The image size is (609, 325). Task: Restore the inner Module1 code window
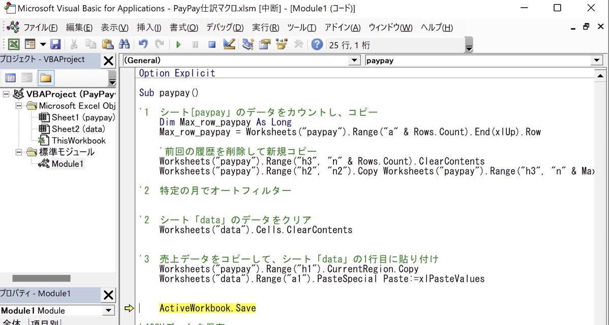586,27
